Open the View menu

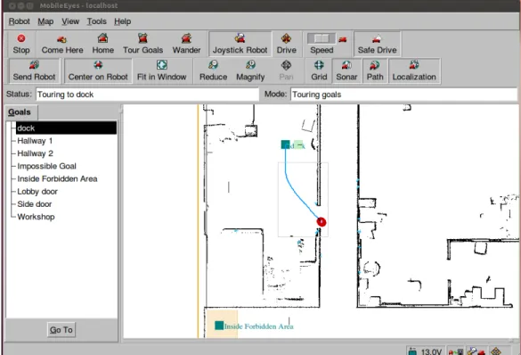click(70, 21)
